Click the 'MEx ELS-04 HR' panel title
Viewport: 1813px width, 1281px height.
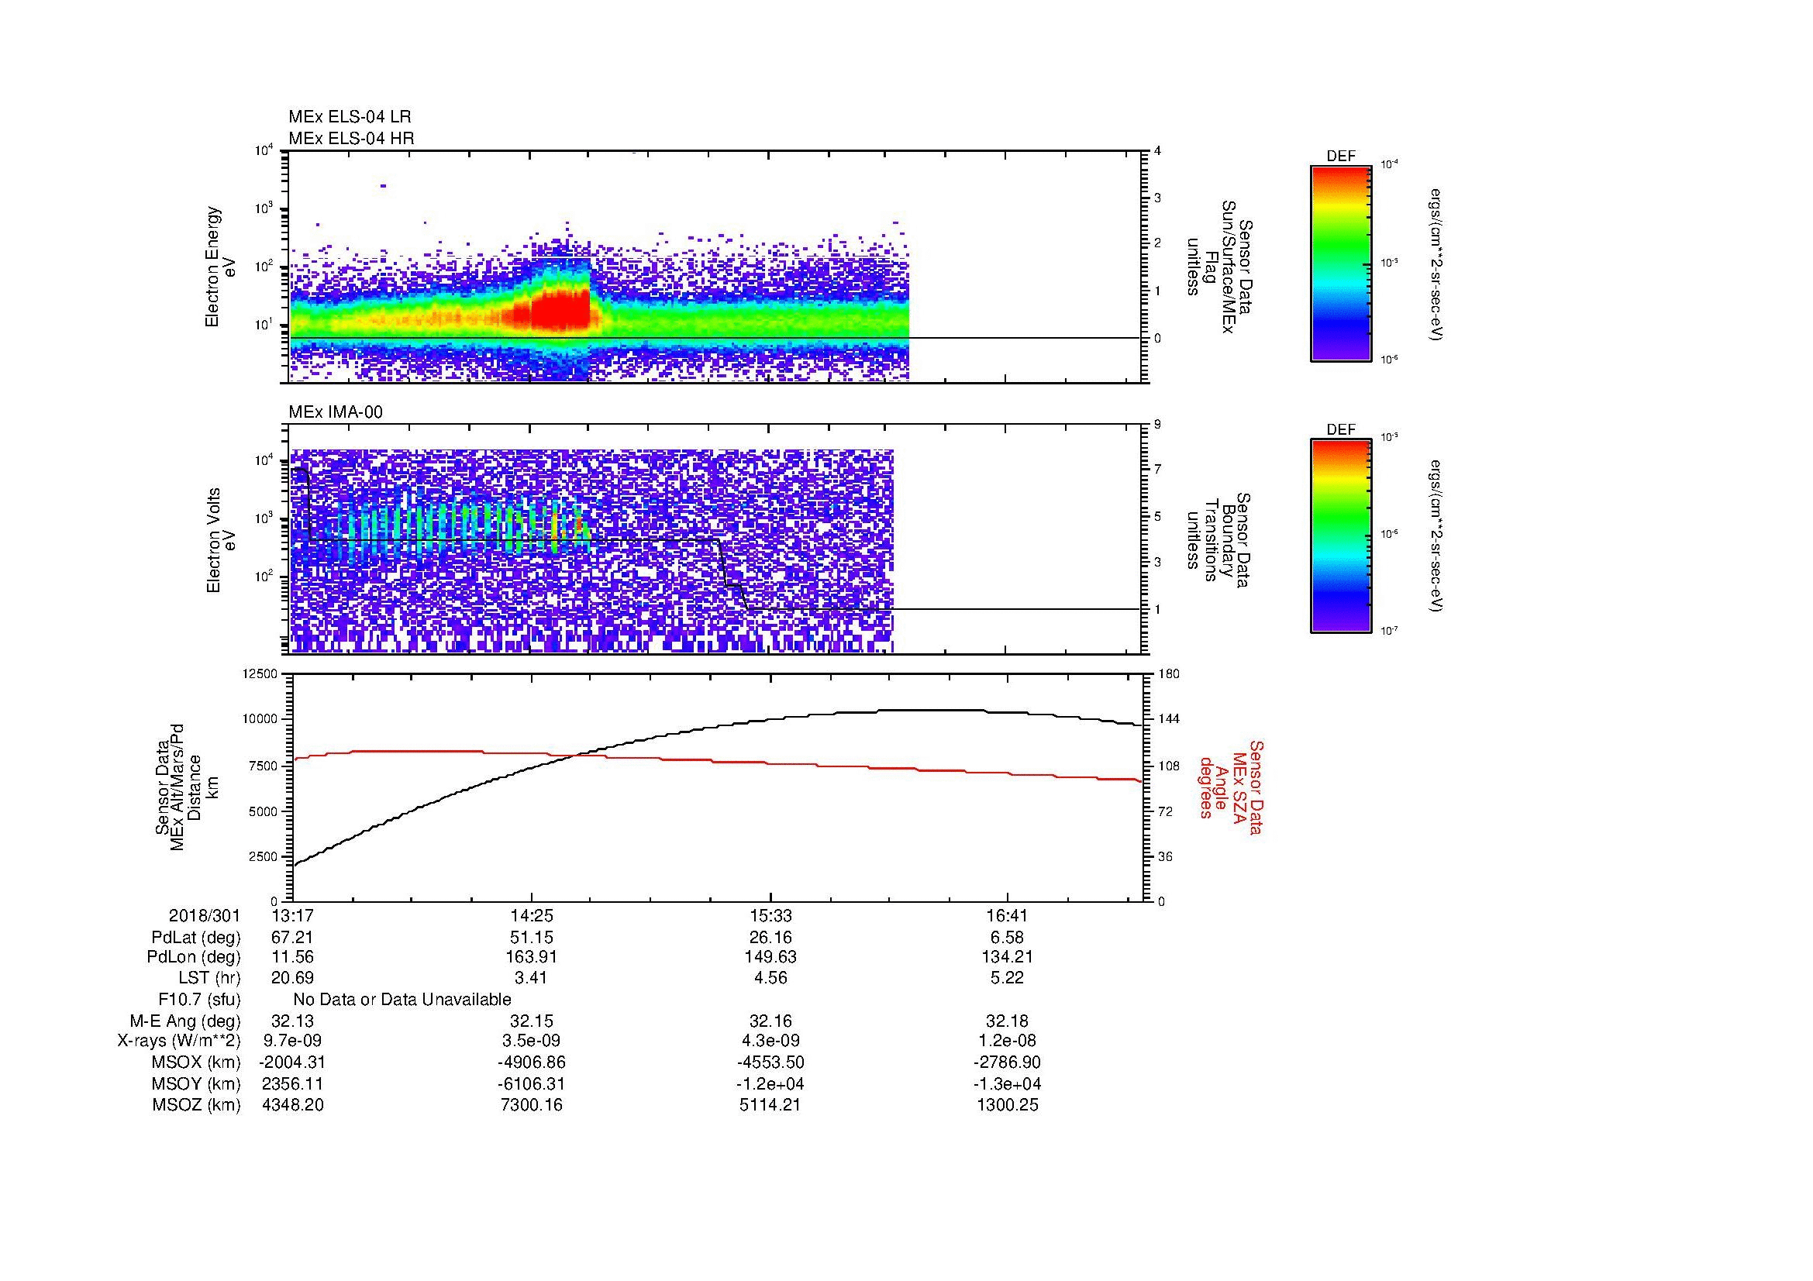click(x=351, y=138)
